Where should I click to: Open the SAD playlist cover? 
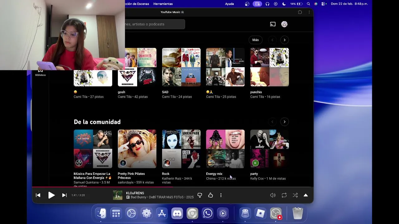pos(181,67)
